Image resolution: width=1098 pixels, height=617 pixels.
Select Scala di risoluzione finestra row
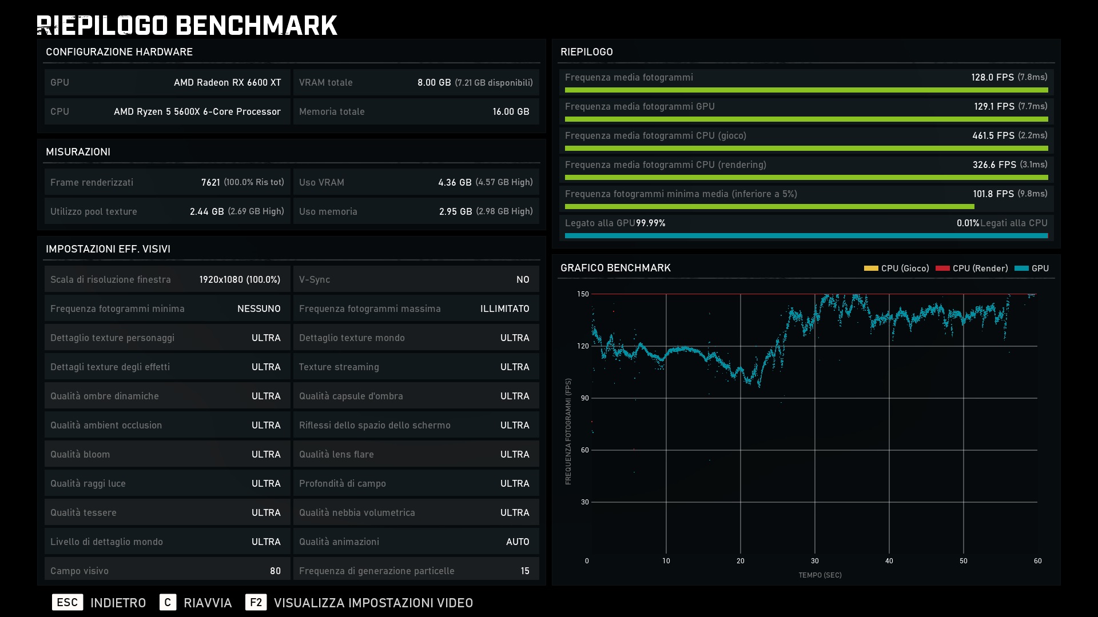coord(168,279)
